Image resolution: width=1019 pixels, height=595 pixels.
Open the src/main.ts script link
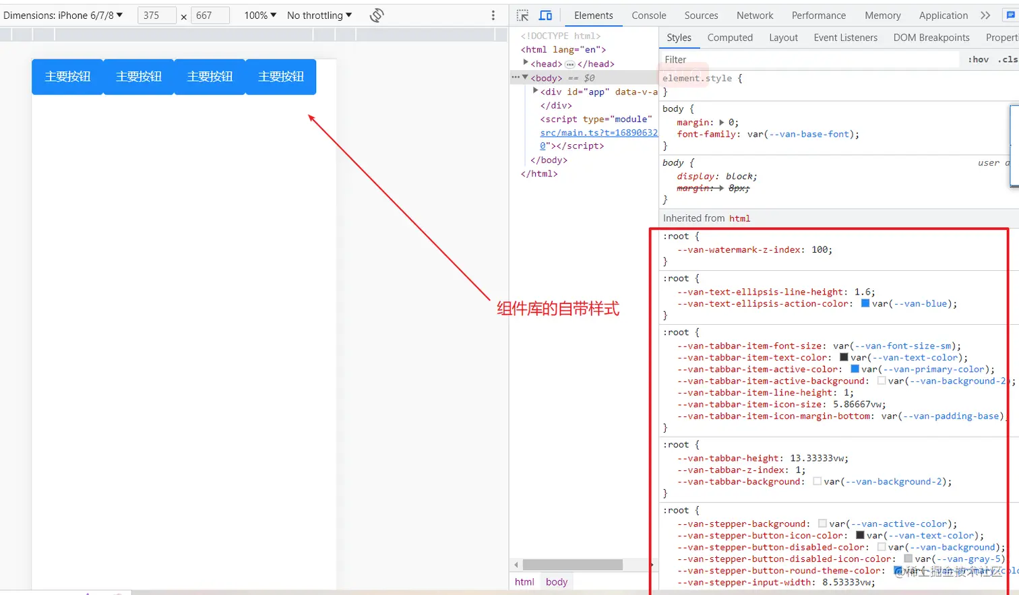[598, 133]
